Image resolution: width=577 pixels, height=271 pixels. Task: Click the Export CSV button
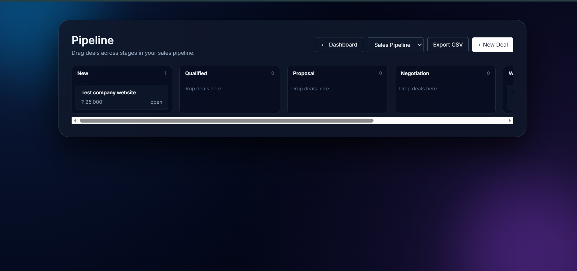point(448,45)
